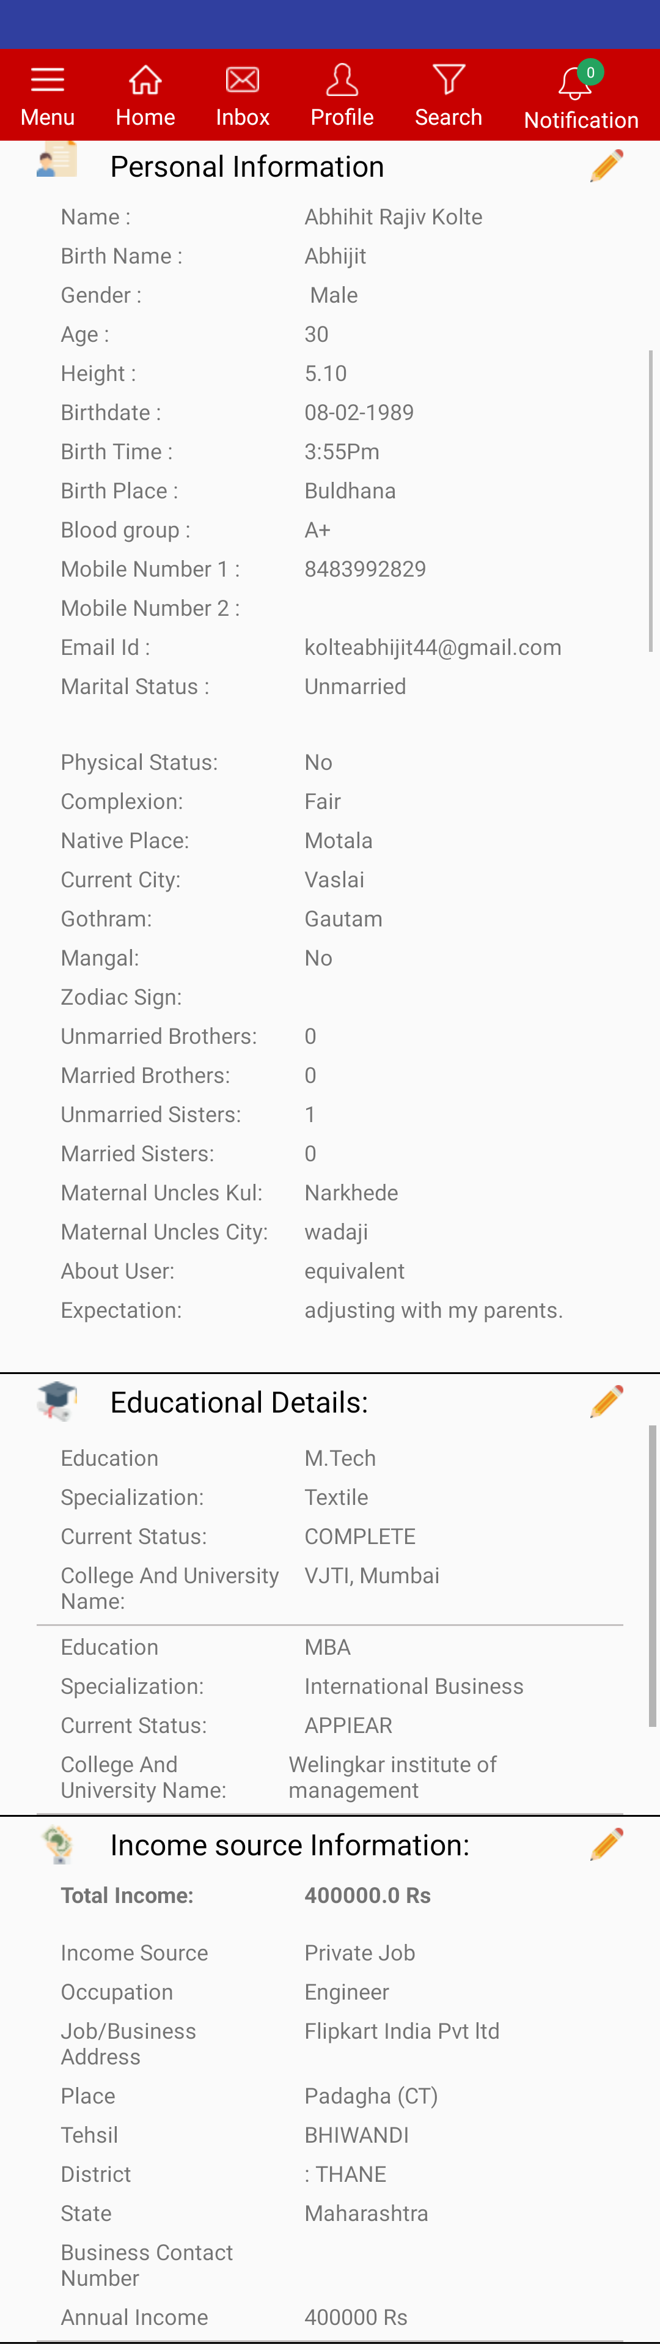Open the hamburger Menu icon
The width and height of the screenshot is (660, 2350).
pyautogui.click(x=48, y=80)
